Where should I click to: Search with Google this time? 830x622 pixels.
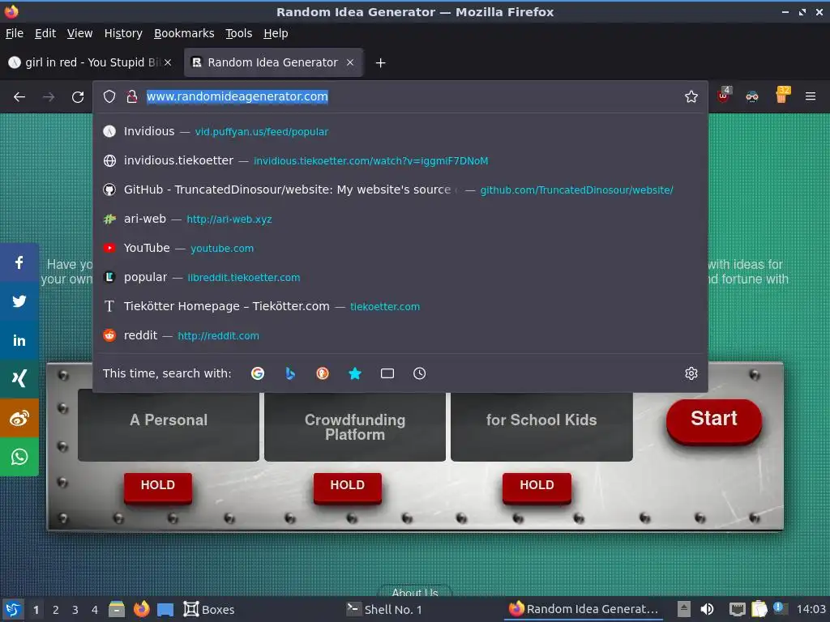[258, 373]
